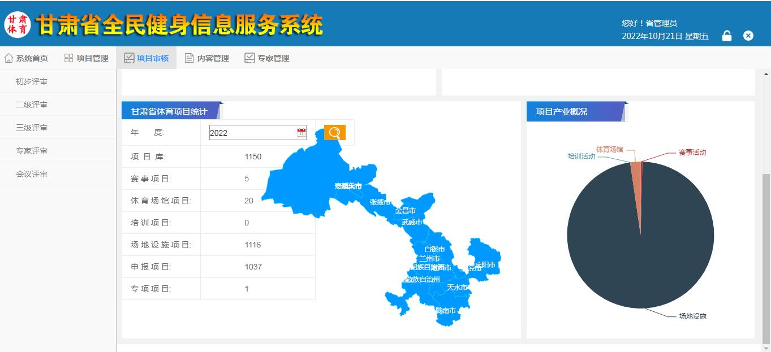Click the chart icon beside 专家管理

249,58
